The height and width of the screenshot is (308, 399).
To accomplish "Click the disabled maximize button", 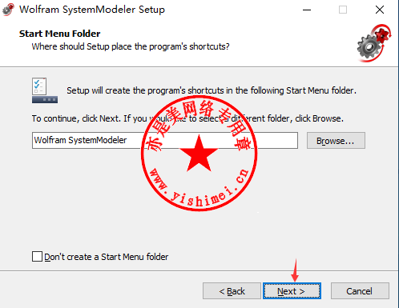I will (x=343, y=10).
